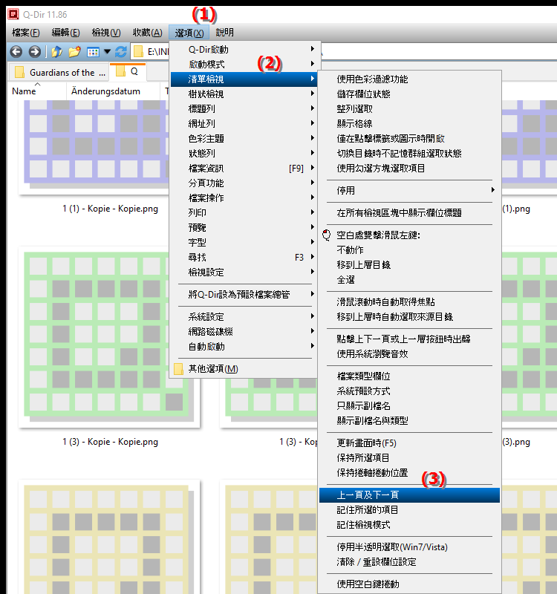Open the 檔案操作 submenu
Viewport: 557px width, 594px height.
click(x=244, y=198)
